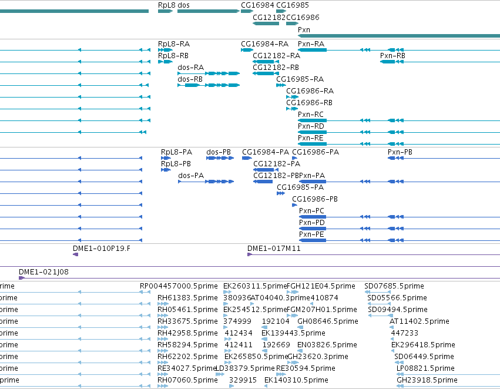
Task: Click the CG16984-PA protein label
Action: coord(266,152)
